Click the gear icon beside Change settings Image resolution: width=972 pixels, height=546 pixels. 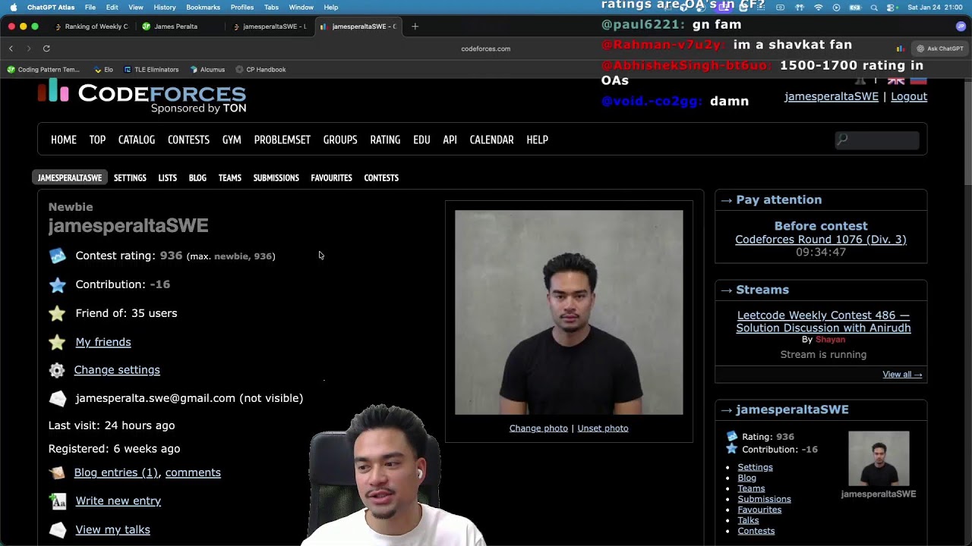57,370
